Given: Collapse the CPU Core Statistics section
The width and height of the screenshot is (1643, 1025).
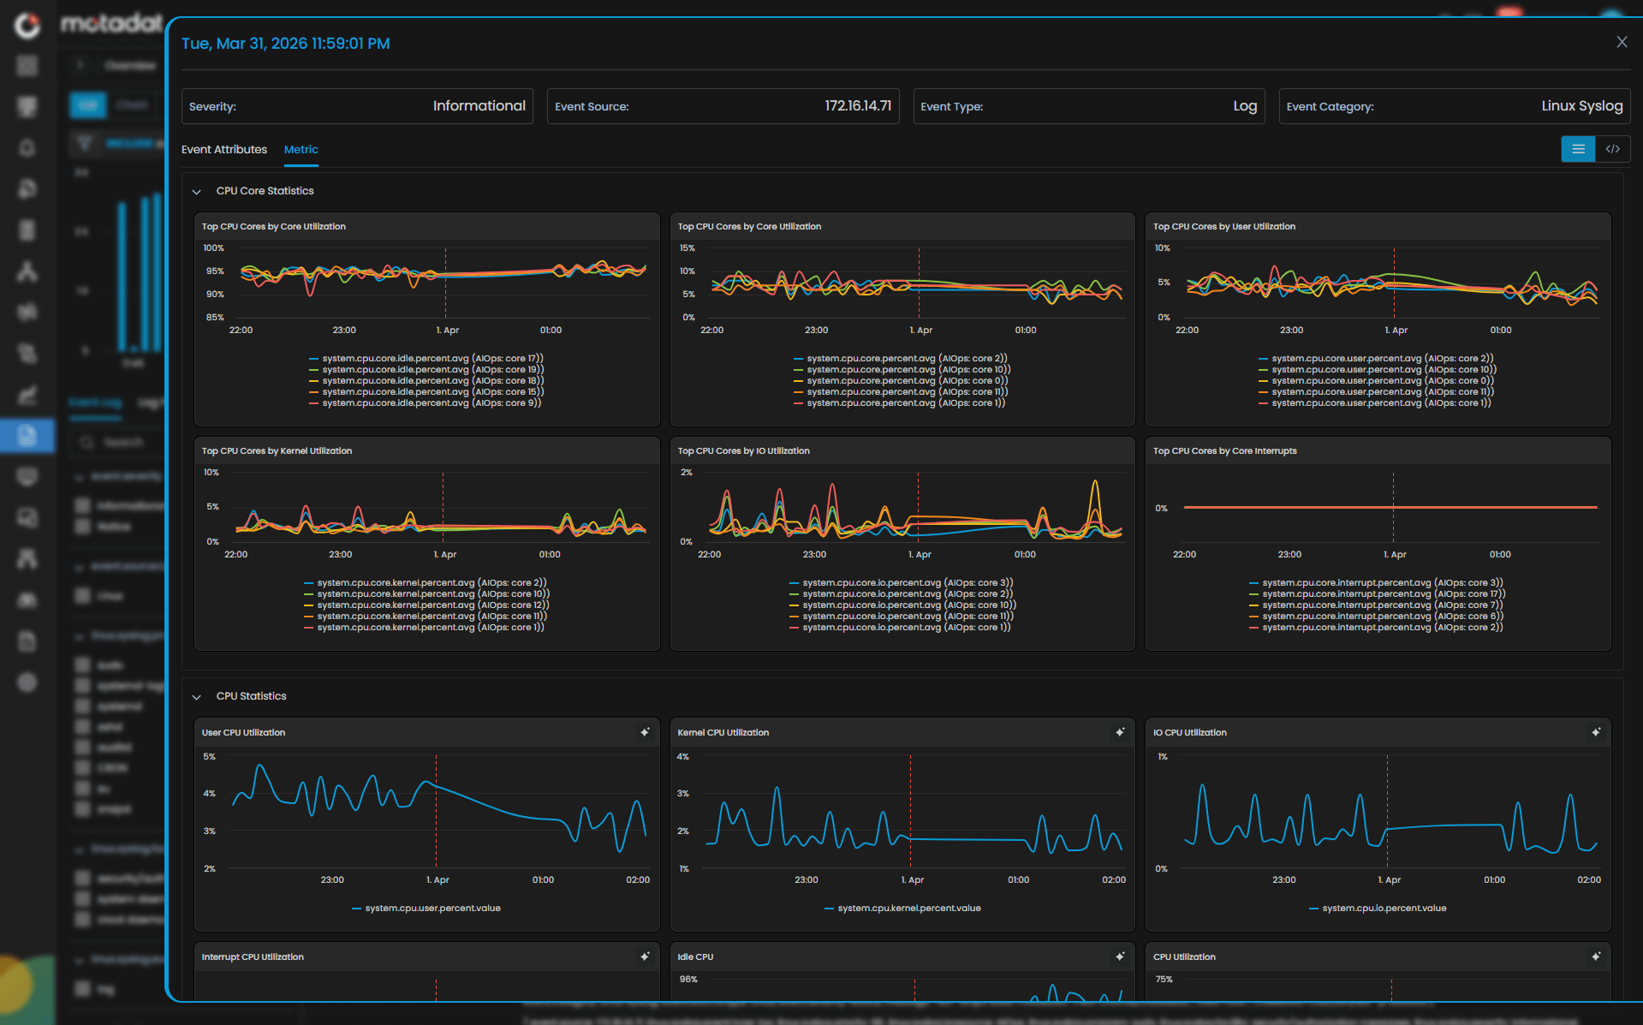Looking at the screenshot, I should tap(196, 191).
